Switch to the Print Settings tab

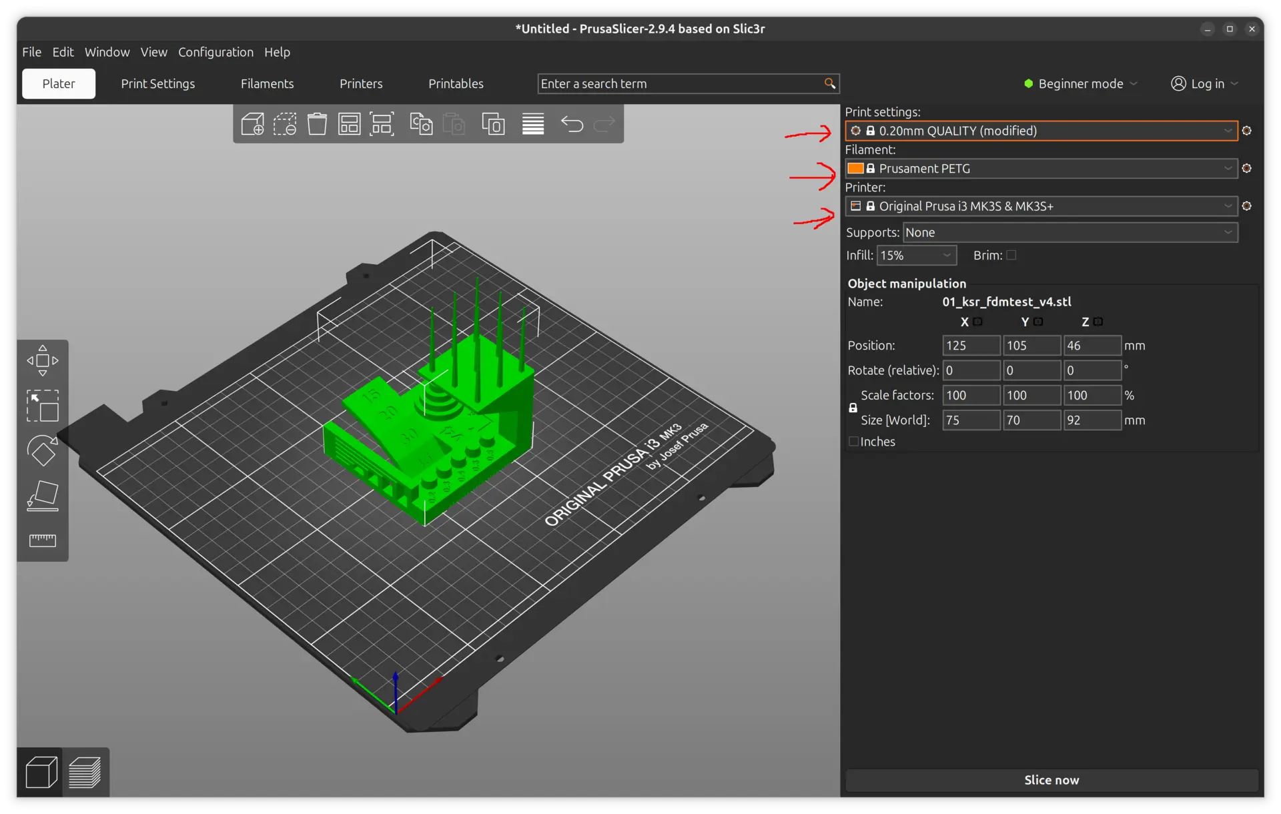point(157,83)
